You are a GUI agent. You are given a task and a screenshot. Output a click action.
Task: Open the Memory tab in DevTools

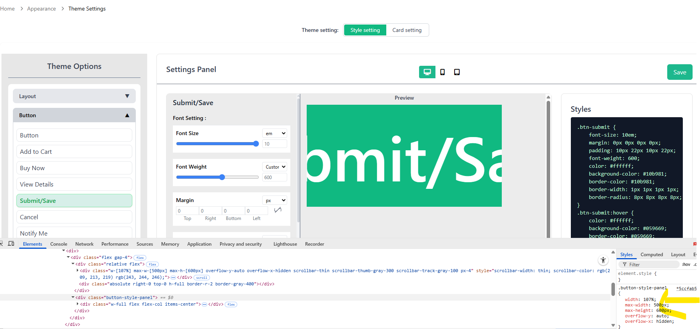(x=170, y=244)
